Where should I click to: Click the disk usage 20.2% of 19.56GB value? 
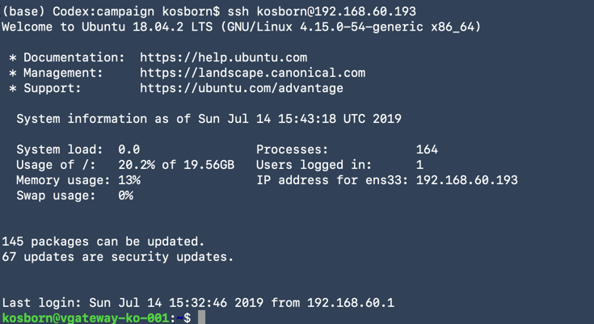[x=175, y=165]
